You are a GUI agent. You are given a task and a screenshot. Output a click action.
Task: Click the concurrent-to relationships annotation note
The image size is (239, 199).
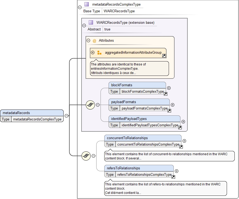pyautogui.click(x=169, y=156)
